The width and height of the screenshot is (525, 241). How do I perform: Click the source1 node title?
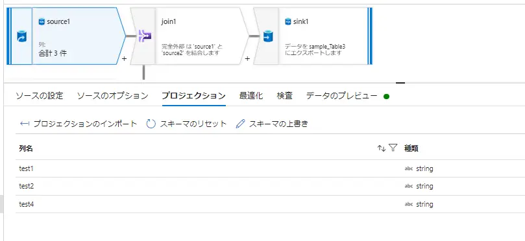[58, 22]
